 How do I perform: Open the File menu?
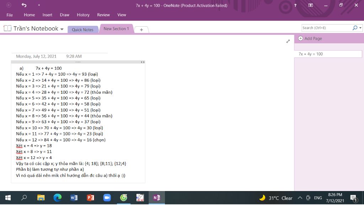[x=10, y=15]
